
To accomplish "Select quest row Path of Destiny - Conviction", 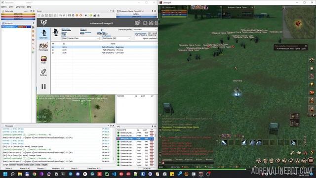I will 104,53.
